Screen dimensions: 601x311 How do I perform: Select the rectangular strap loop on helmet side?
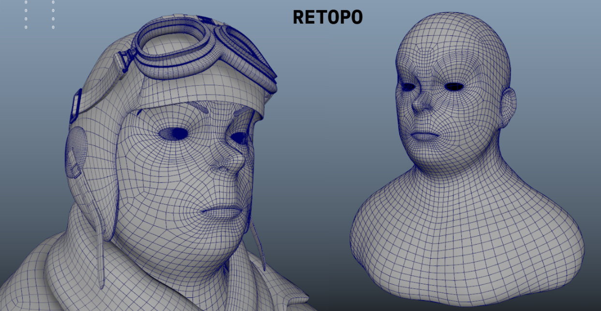tap(75, 106)
